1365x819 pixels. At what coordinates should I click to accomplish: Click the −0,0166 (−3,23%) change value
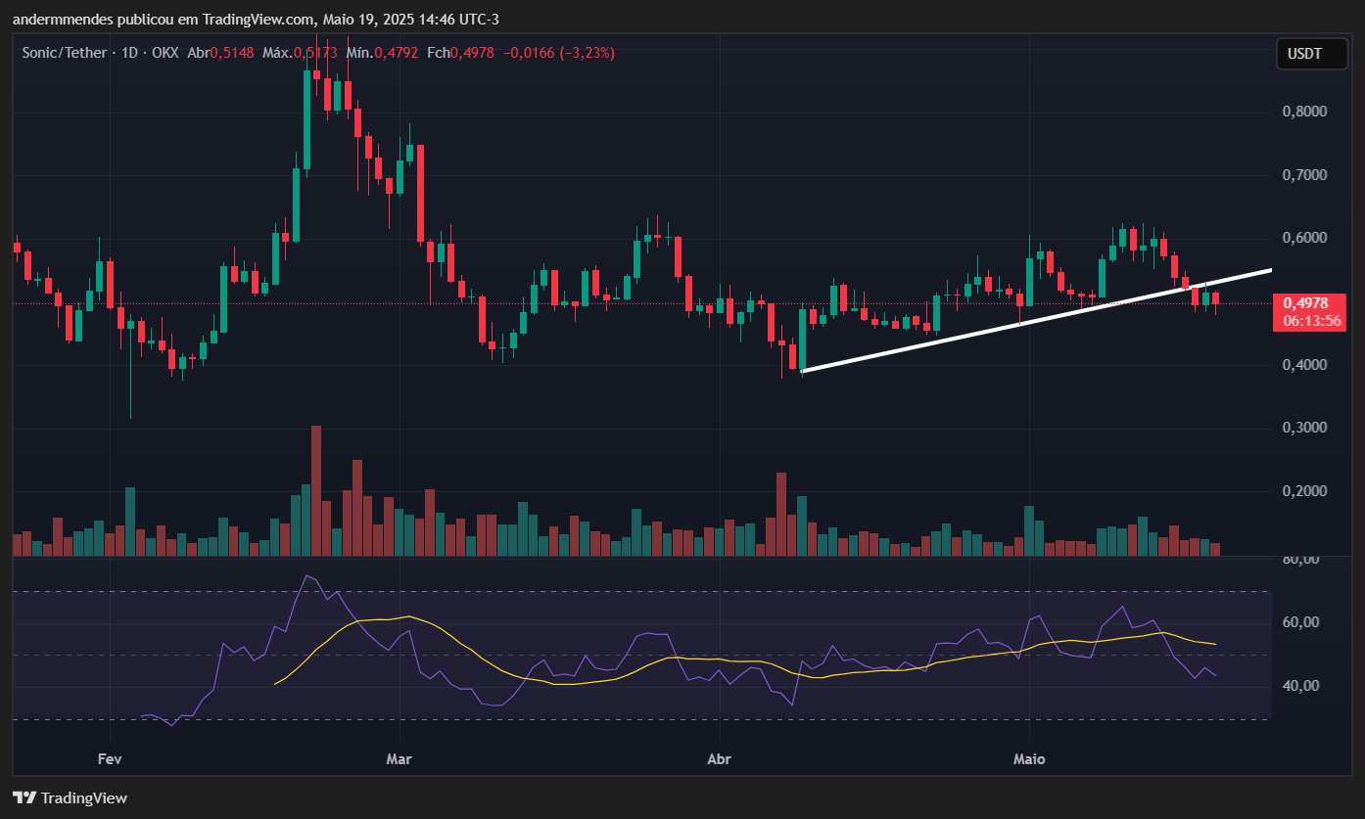(x=558, y=53)
